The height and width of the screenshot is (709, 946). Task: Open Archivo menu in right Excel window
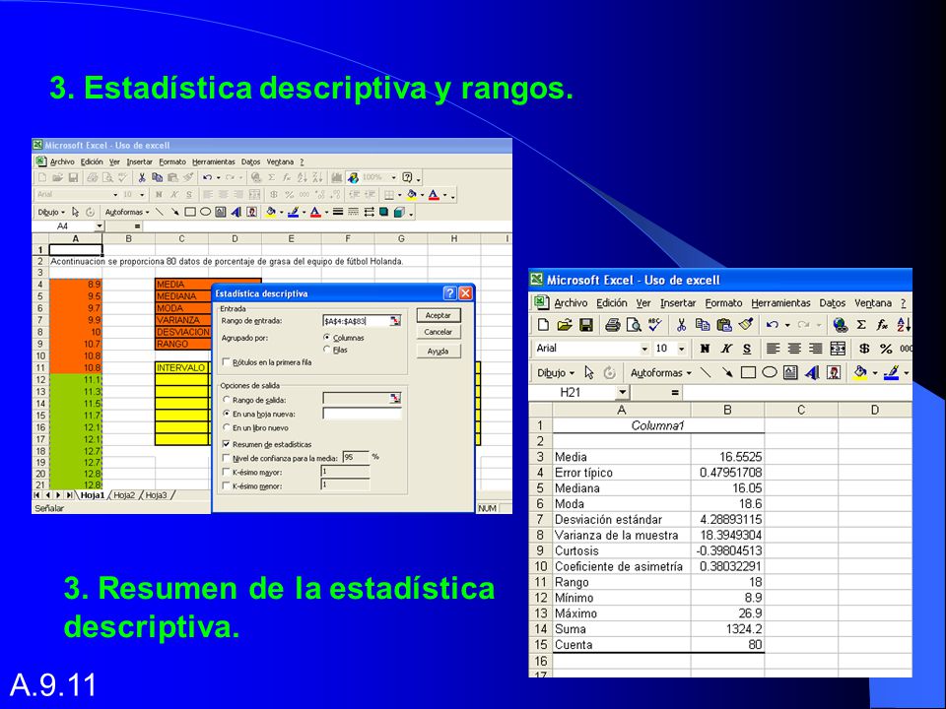(571, 303)
